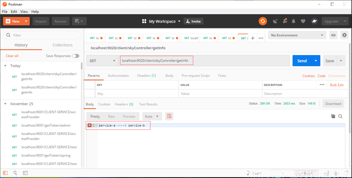
Task: Click the Send button
Action: [x=302, y=61]
